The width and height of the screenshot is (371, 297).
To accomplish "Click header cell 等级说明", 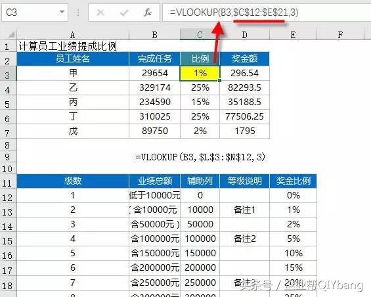I will coord(245,181).
